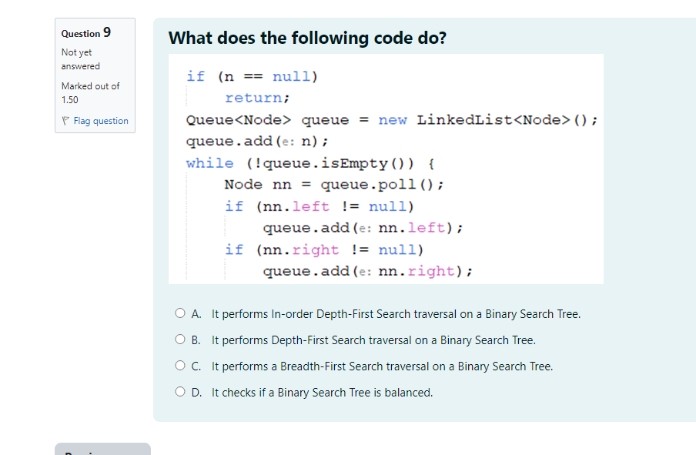Choose answer saying tree is balanced check
The image size is (696, 455).
(315, 392)
